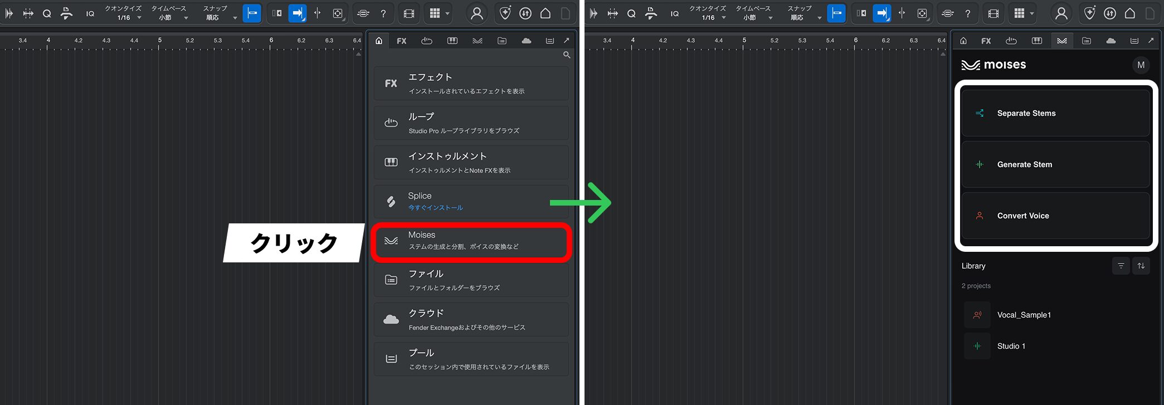This screenshot has height=405, width=1164.
Task: Click strip silence icon in left toolbar
Action: 28,13
